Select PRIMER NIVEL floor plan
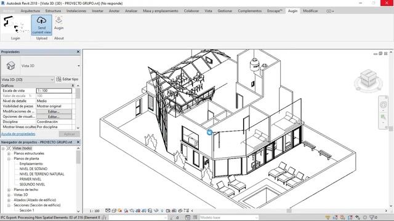The image size is (394, 221). click(30, 179)
